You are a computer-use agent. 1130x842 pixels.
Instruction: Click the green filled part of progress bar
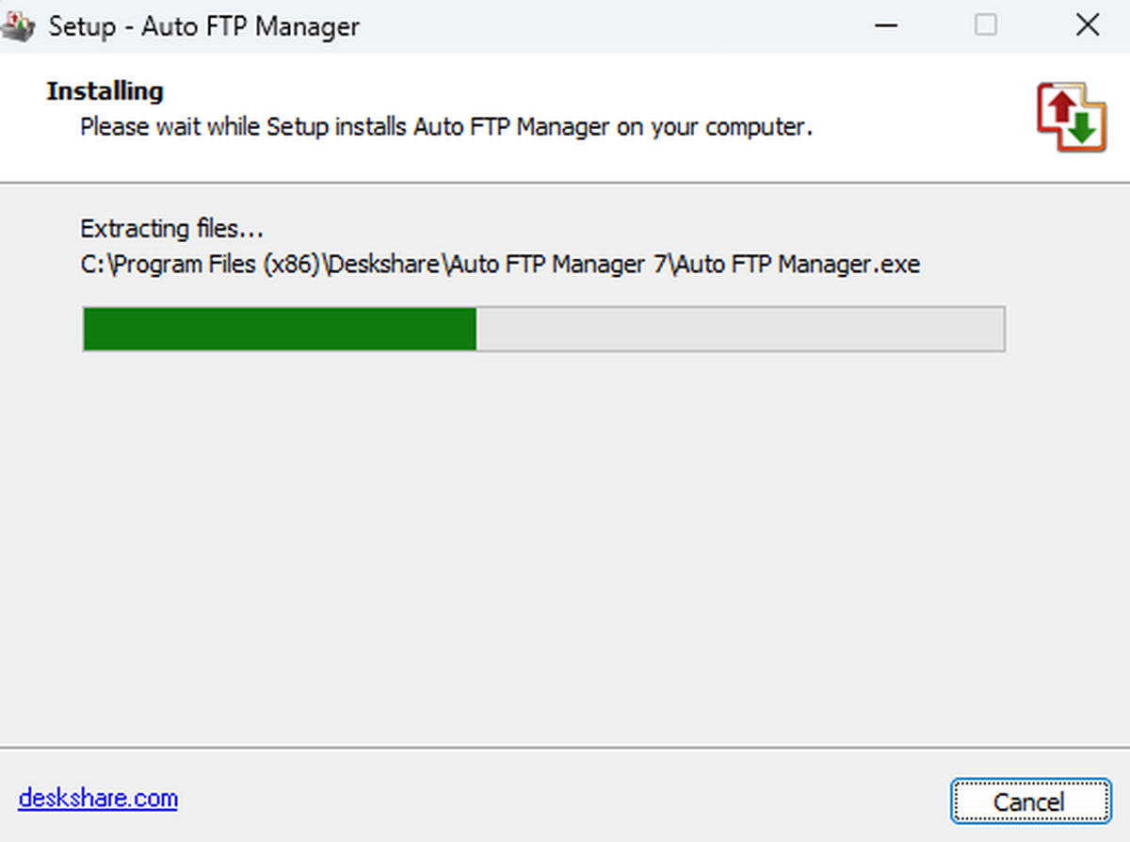279,329
